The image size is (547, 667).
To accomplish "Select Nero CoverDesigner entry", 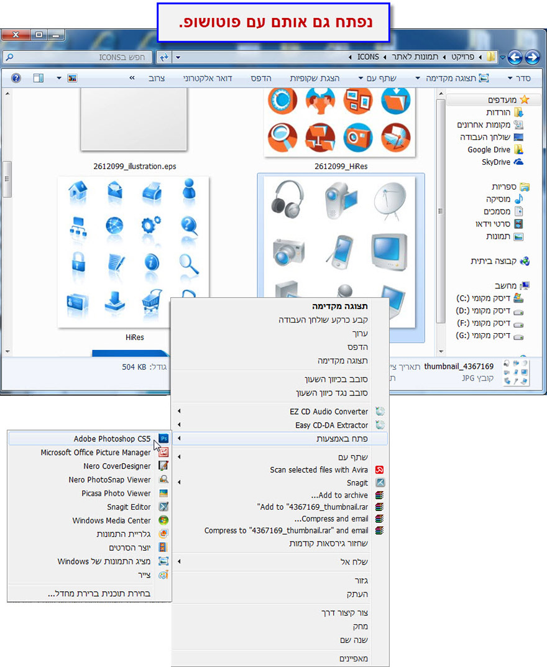I will [x=90, y=466].
